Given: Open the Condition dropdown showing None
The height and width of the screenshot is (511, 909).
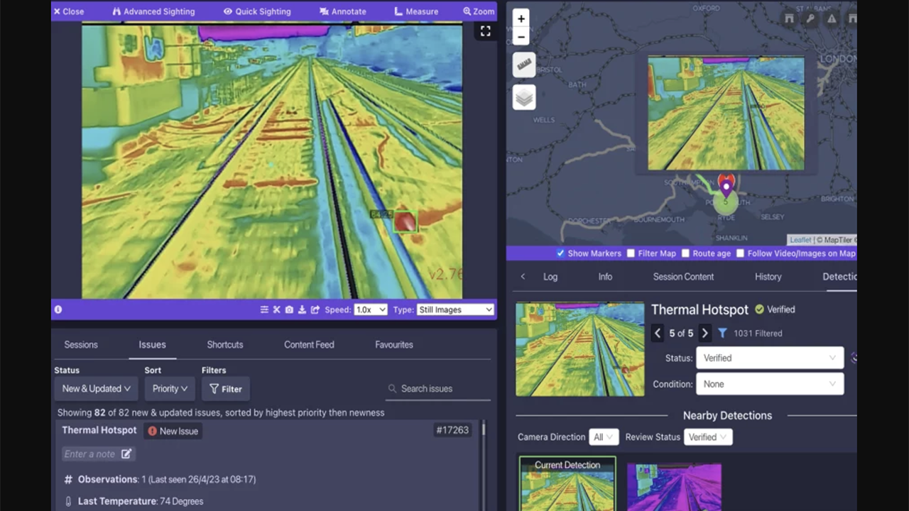Looking at the screenshot, I should click(x=769, y=384).
